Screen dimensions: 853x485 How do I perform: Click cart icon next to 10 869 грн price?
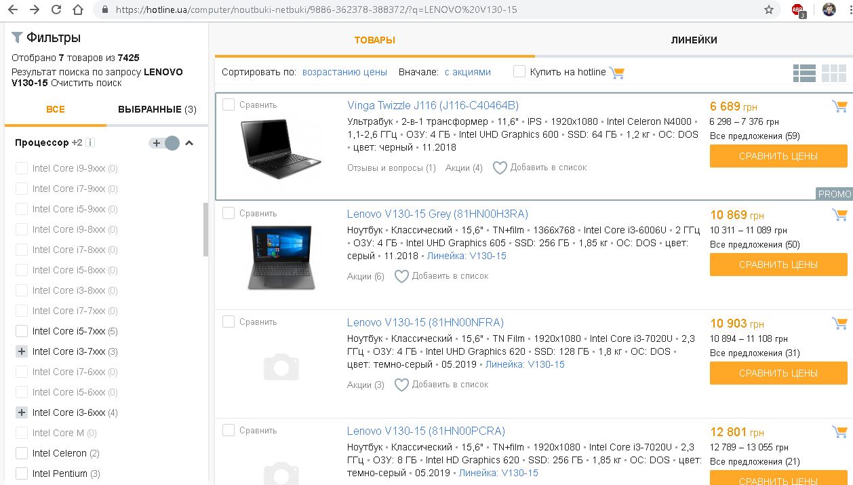tap(839, 215)
